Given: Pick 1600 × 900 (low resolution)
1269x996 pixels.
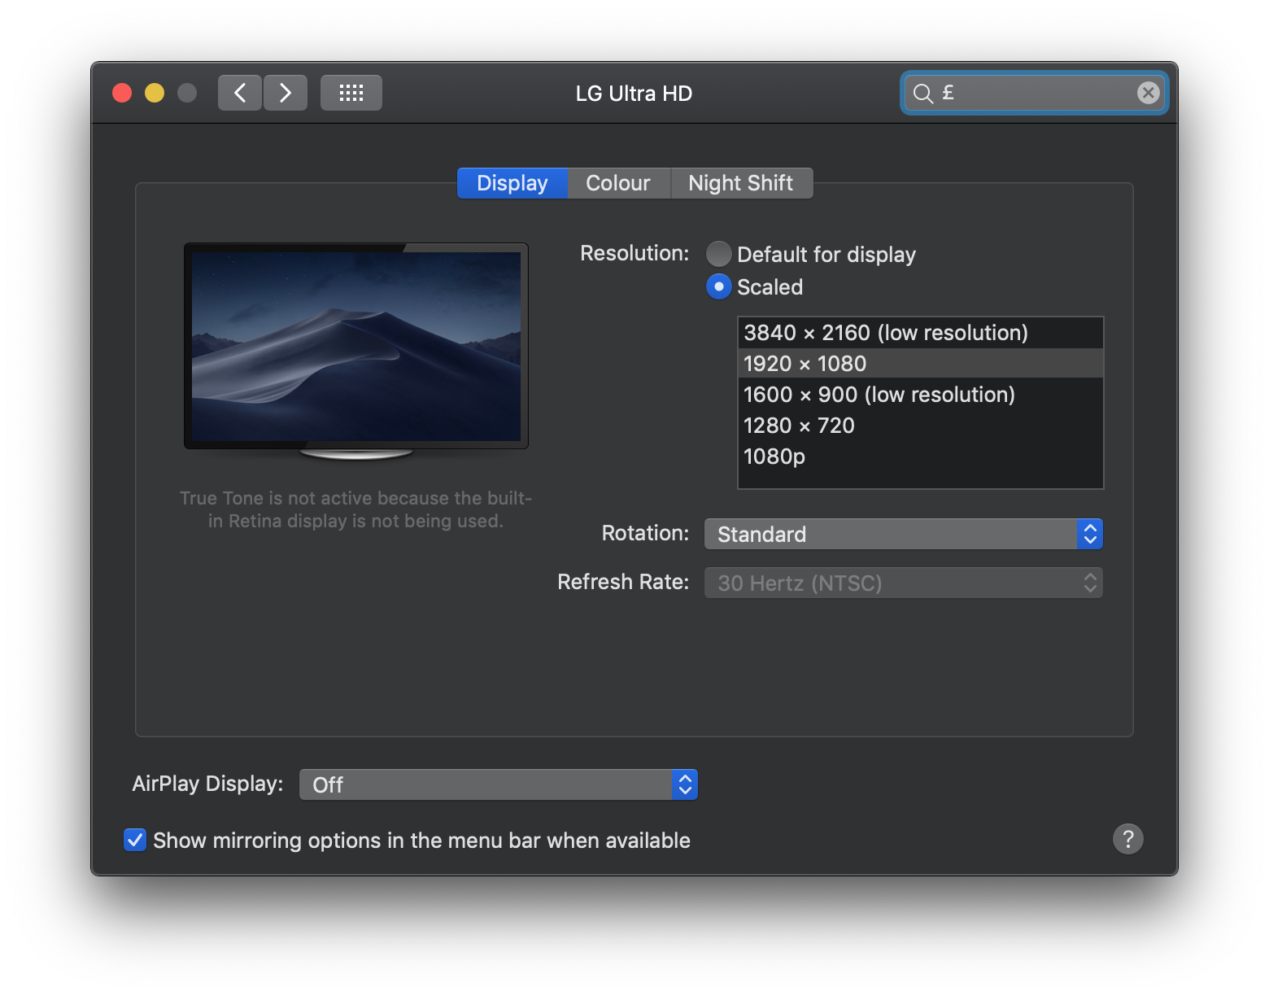Looking at the screenshot, I should 920,395.
